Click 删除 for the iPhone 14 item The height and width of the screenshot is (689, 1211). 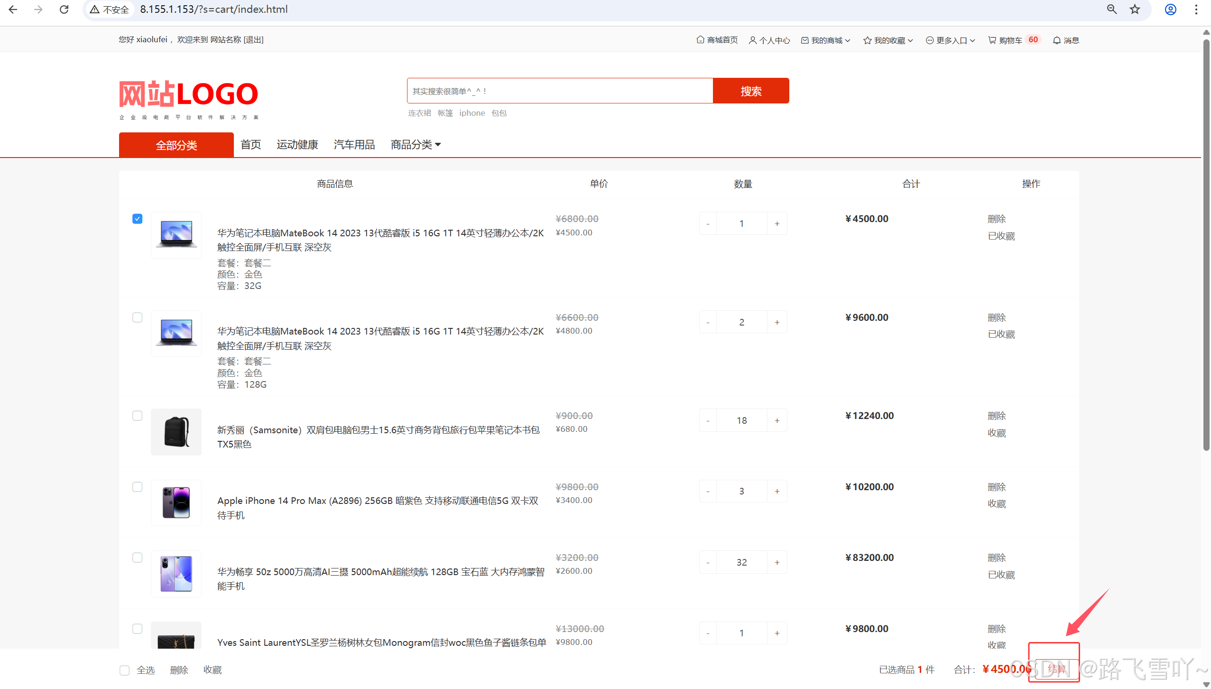coord(997,487)
